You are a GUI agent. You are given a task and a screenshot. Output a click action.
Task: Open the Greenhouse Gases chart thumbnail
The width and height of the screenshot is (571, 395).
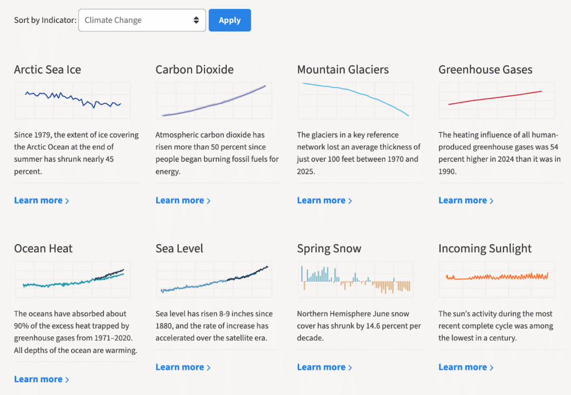tap(497, 101)
